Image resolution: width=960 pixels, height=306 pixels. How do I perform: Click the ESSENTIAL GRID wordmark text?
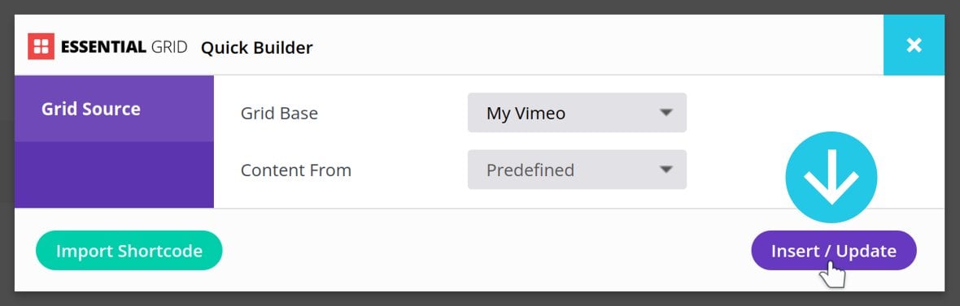tap(124, 47)
